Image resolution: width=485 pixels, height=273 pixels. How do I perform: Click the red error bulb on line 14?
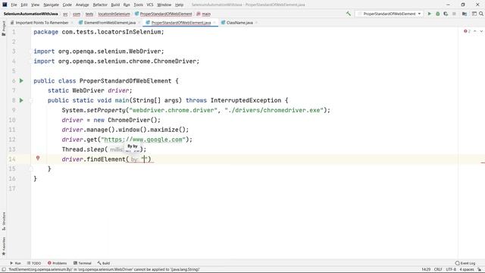click(x=38, y=158)
